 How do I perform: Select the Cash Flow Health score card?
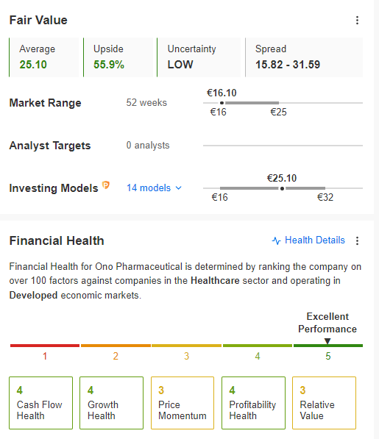[41, 403]
